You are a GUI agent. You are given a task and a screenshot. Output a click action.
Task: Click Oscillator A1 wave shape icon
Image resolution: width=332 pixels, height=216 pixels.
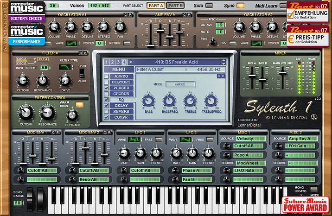[72, 43]
